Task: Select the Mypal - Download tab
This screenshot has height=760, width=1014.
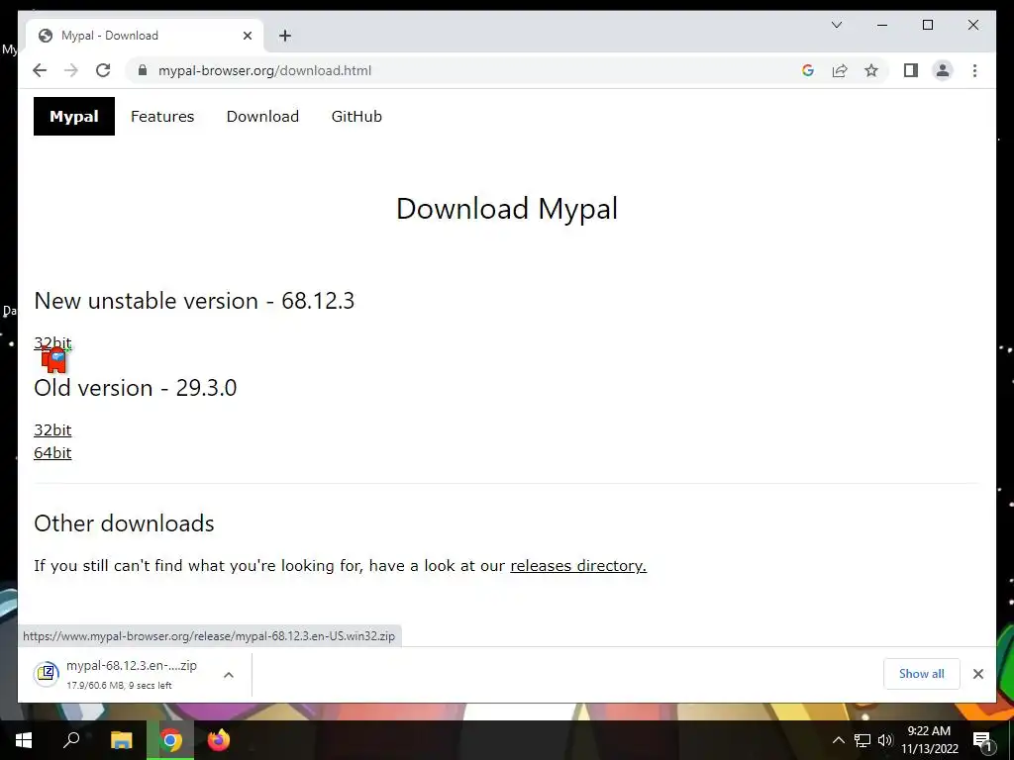Action: 144,36
